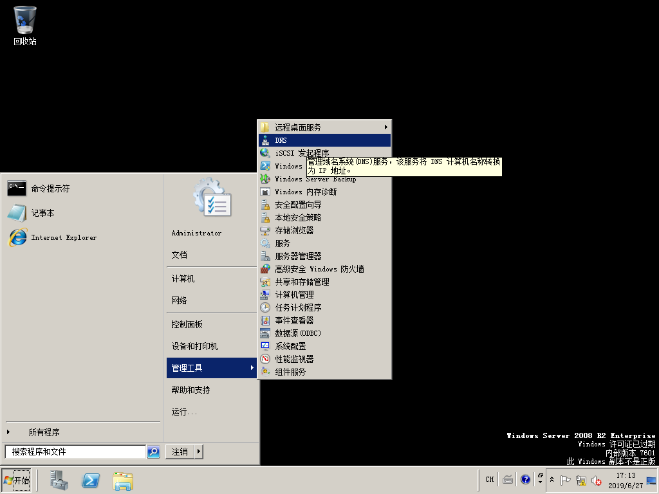
Task: Click the muted volume tray icon
Action: (x=596, y=480)
